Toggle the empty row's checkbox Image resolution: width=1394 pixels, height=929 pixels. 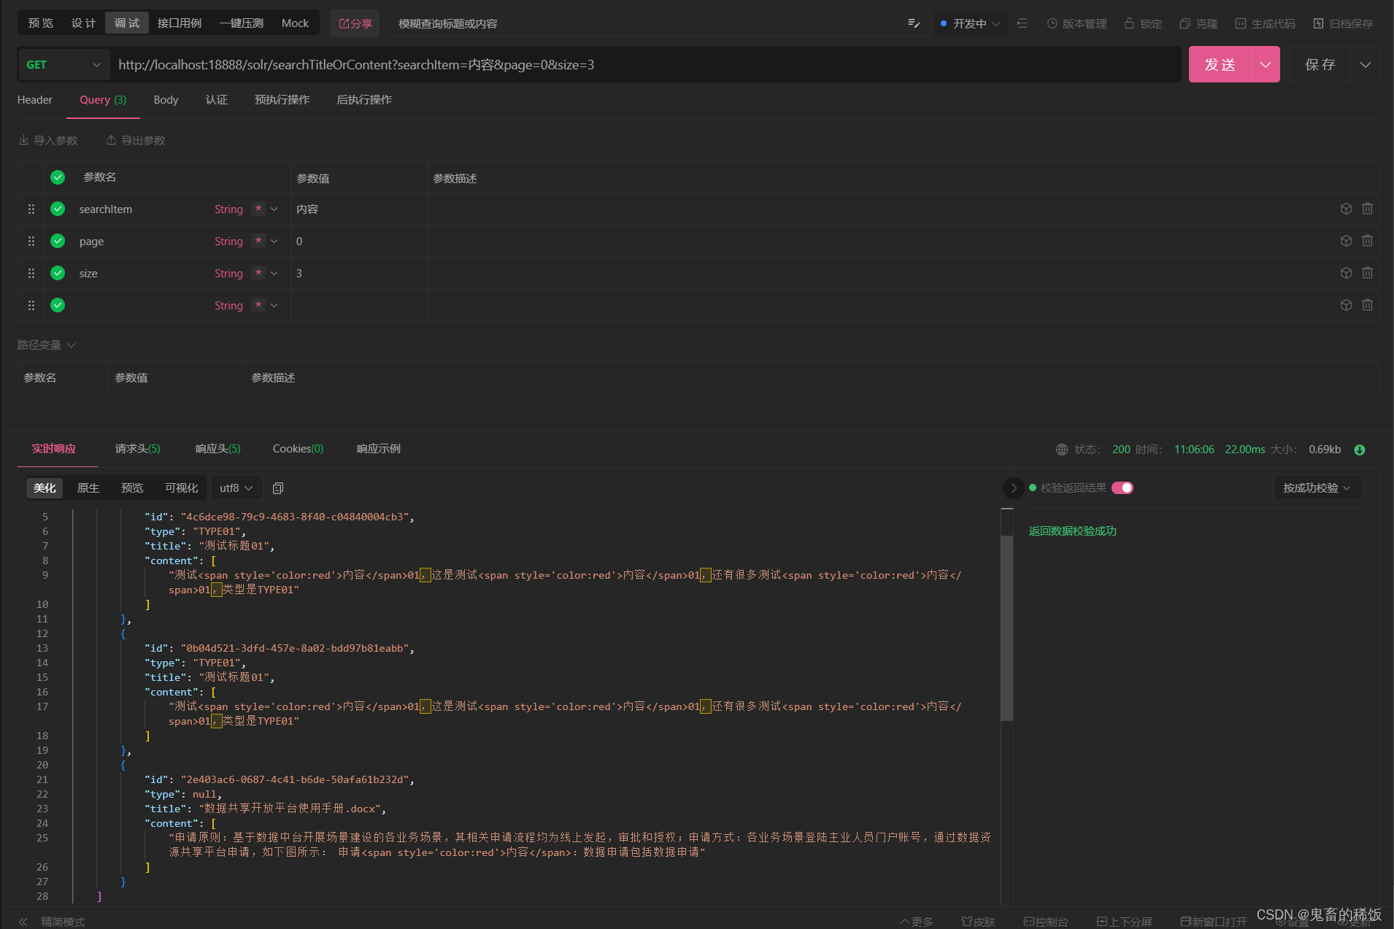[58, 305]
